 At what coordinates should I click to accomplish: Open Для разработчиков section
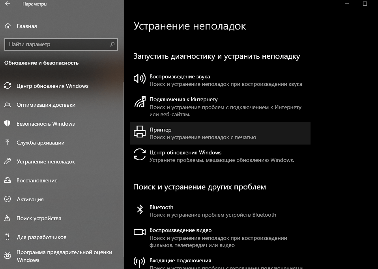click(41, 237)
